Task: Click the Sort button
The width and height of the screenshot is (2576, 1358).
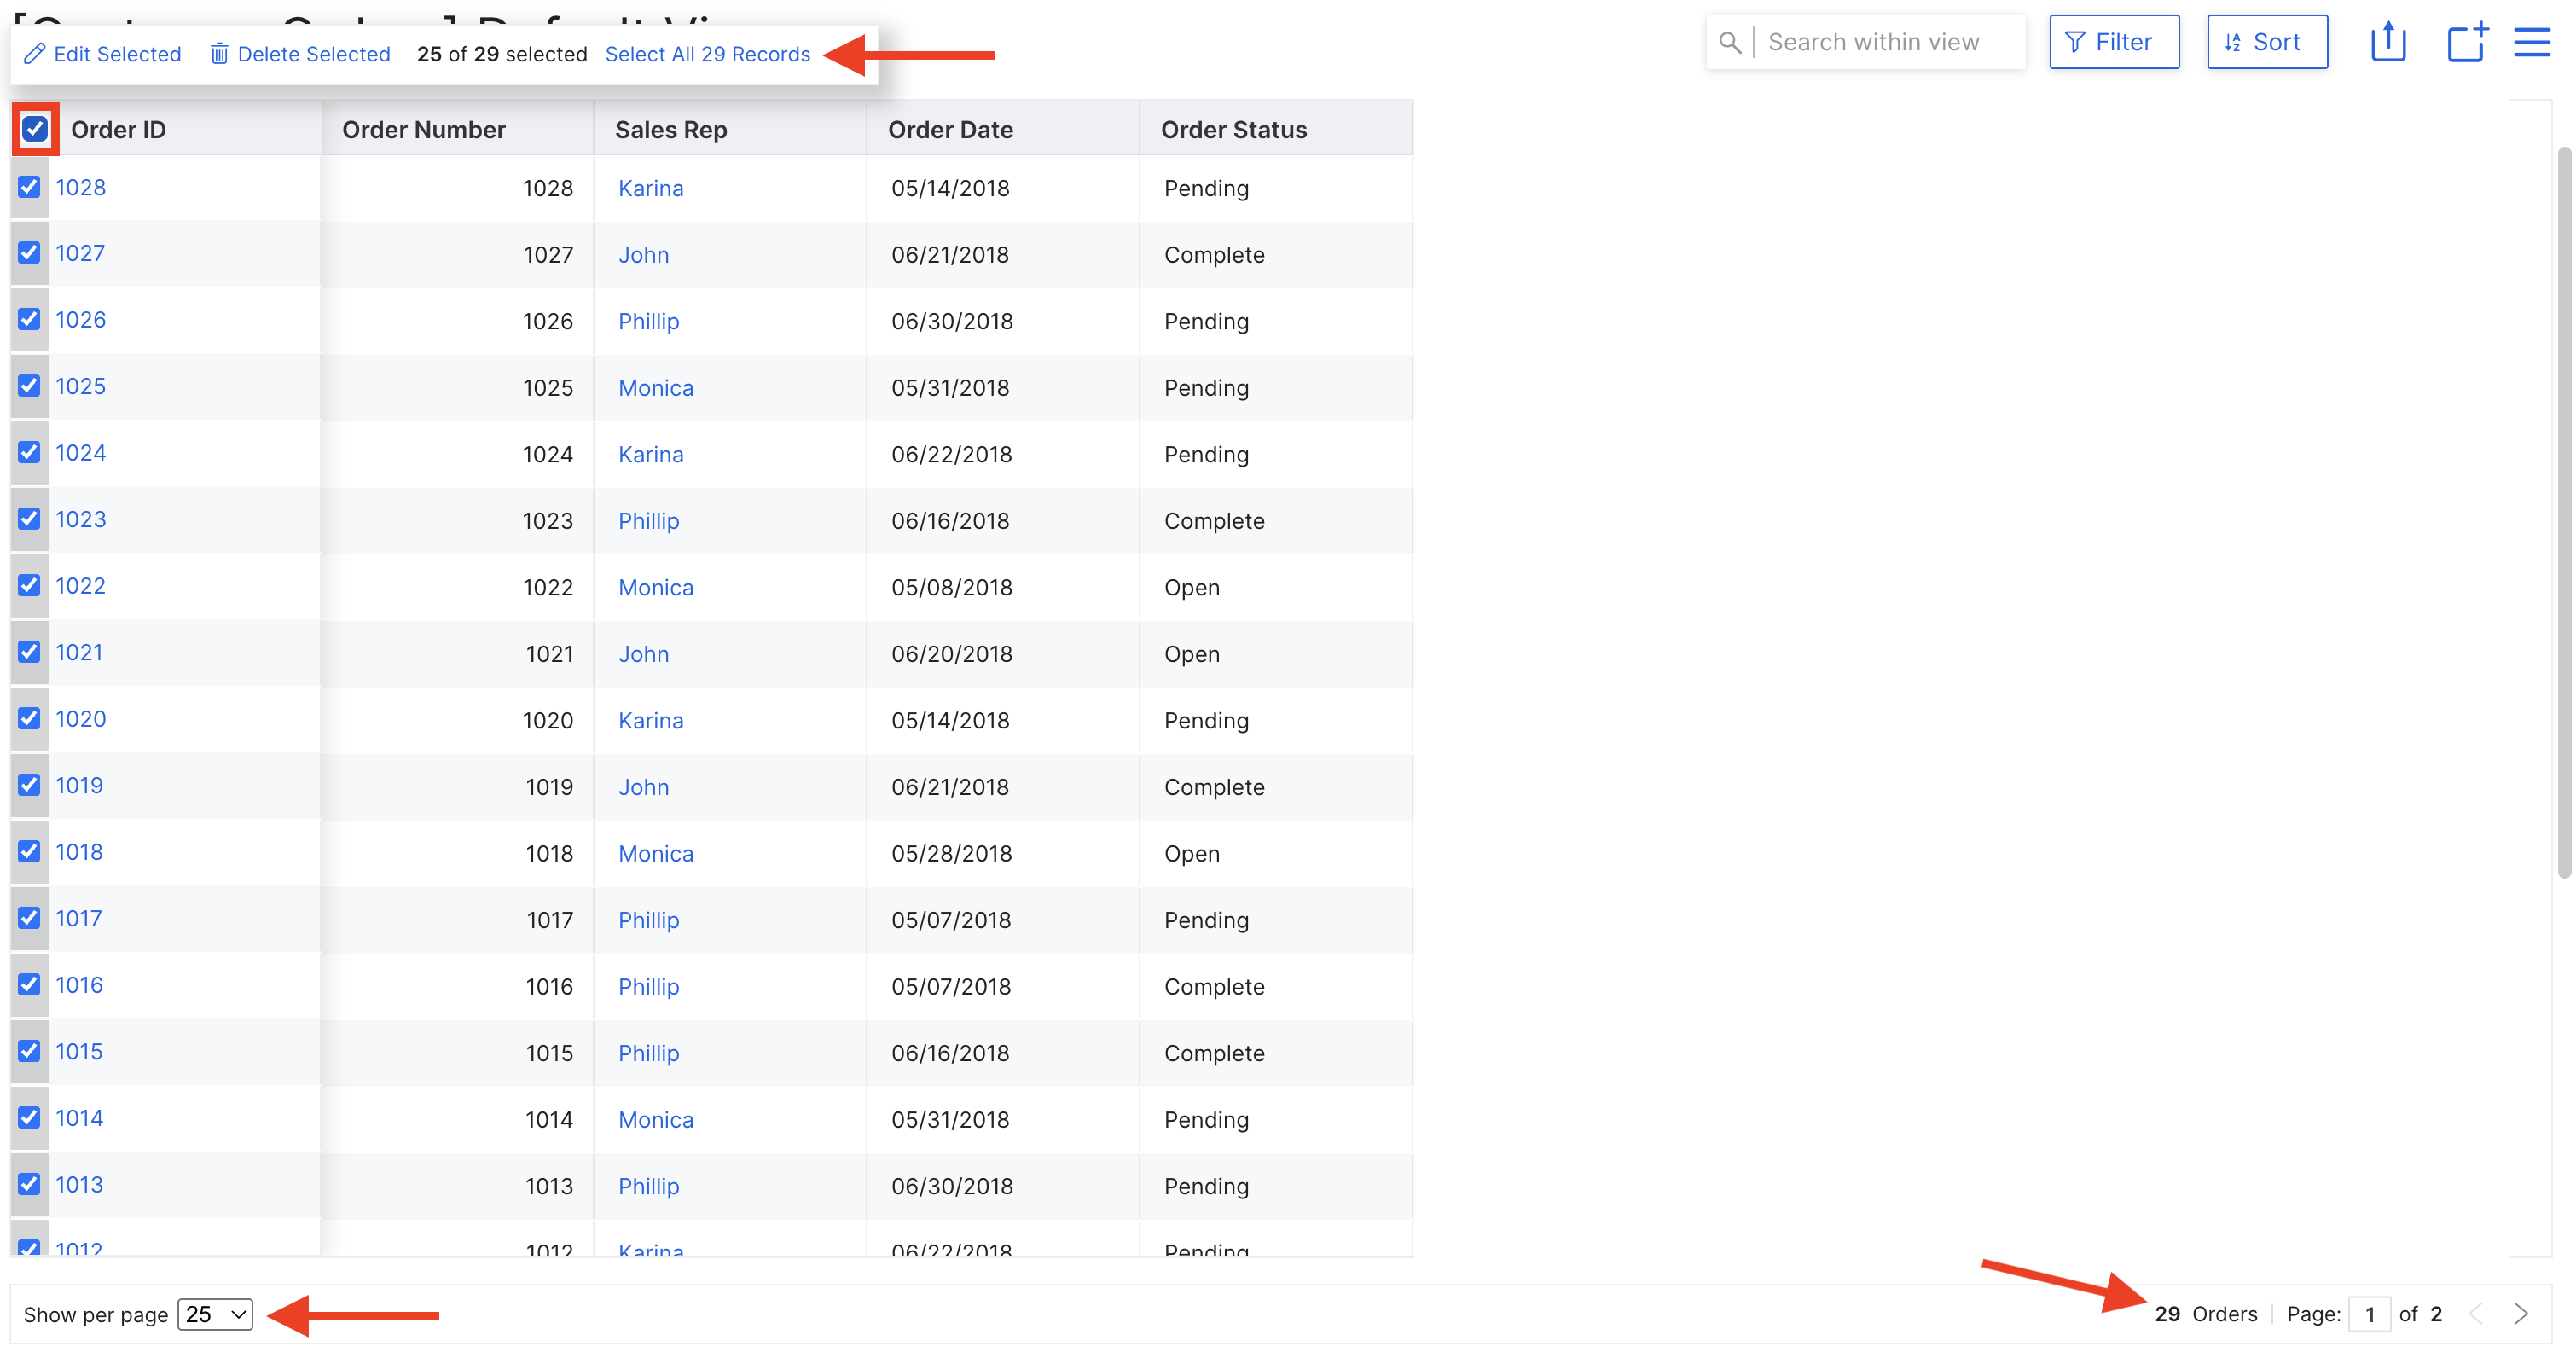Action: (2267, 42)
